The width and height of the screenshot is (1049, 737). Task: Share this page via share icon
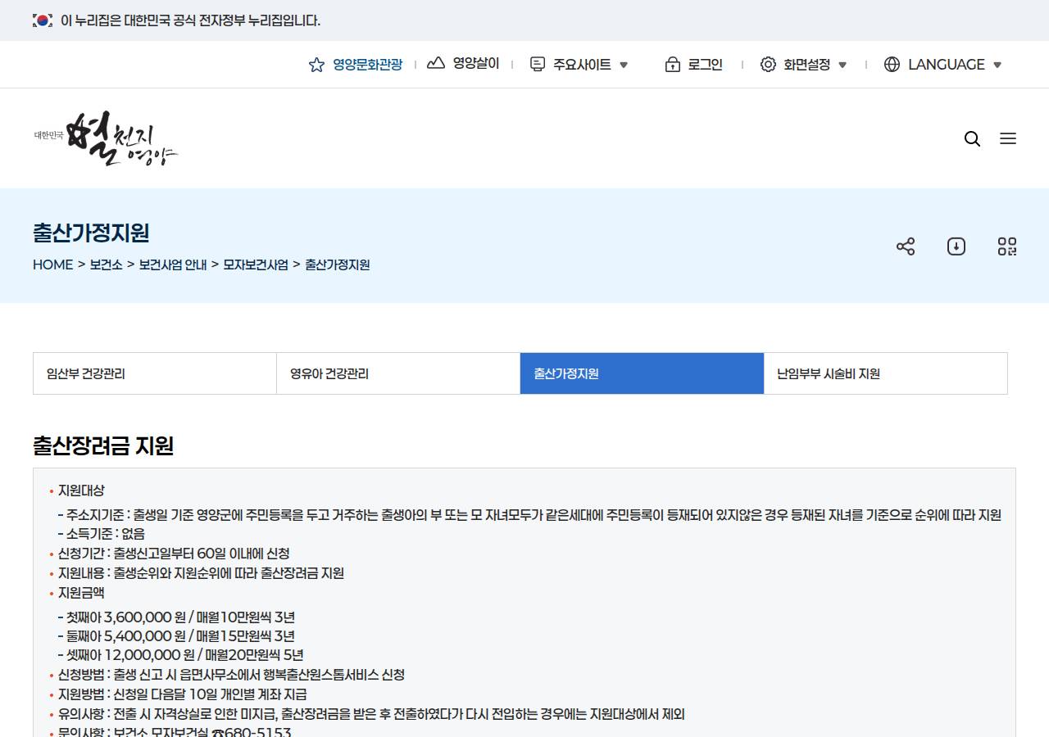pyautogui.click(x=906, y=246)
